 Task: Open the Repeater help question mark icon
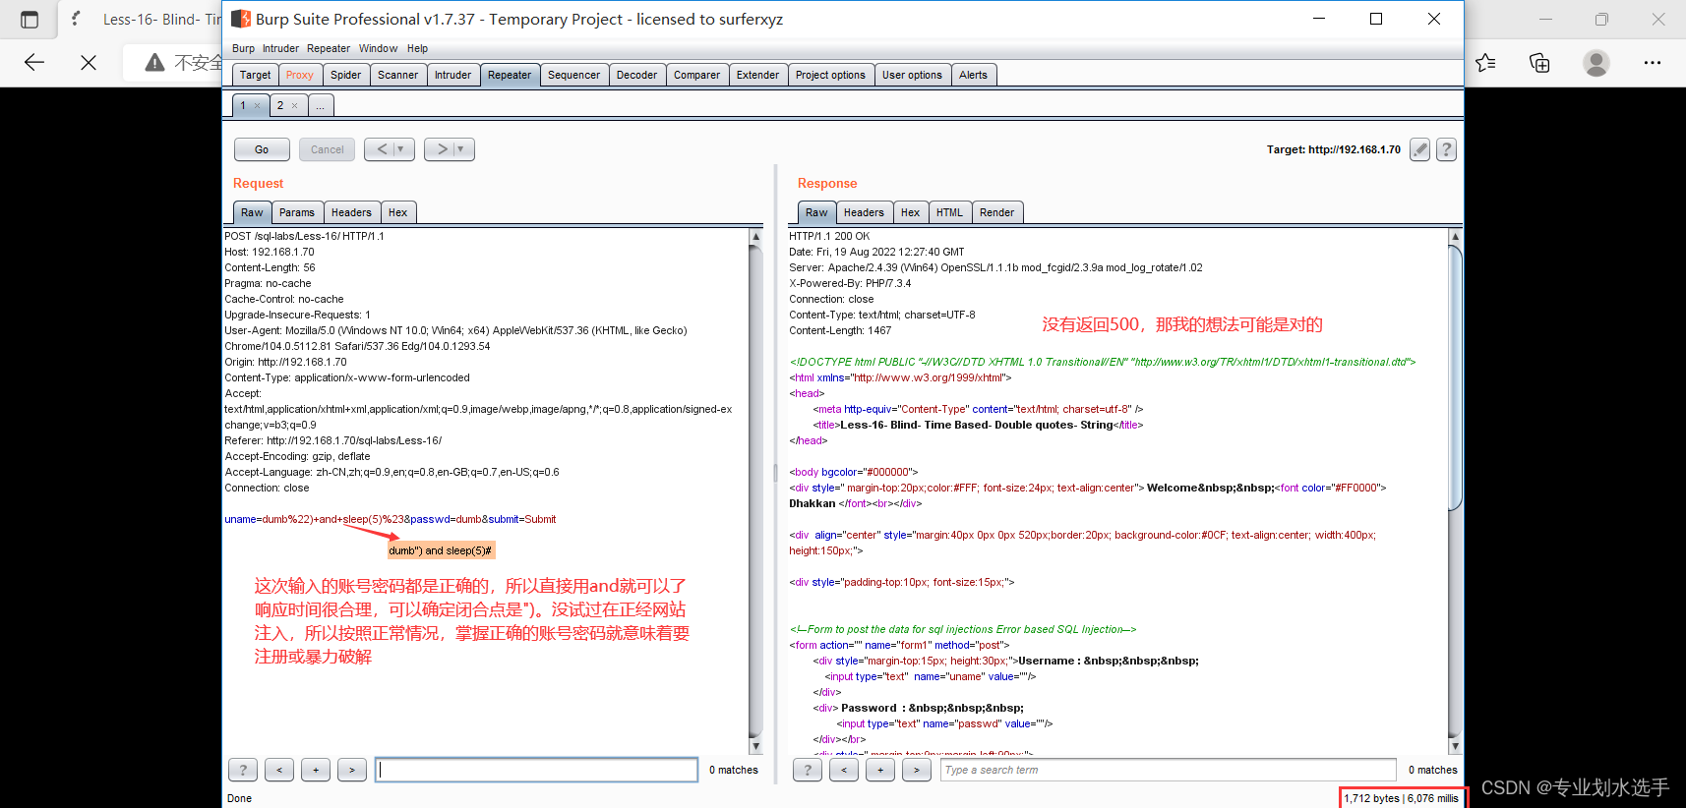(x=1446, y=149)
